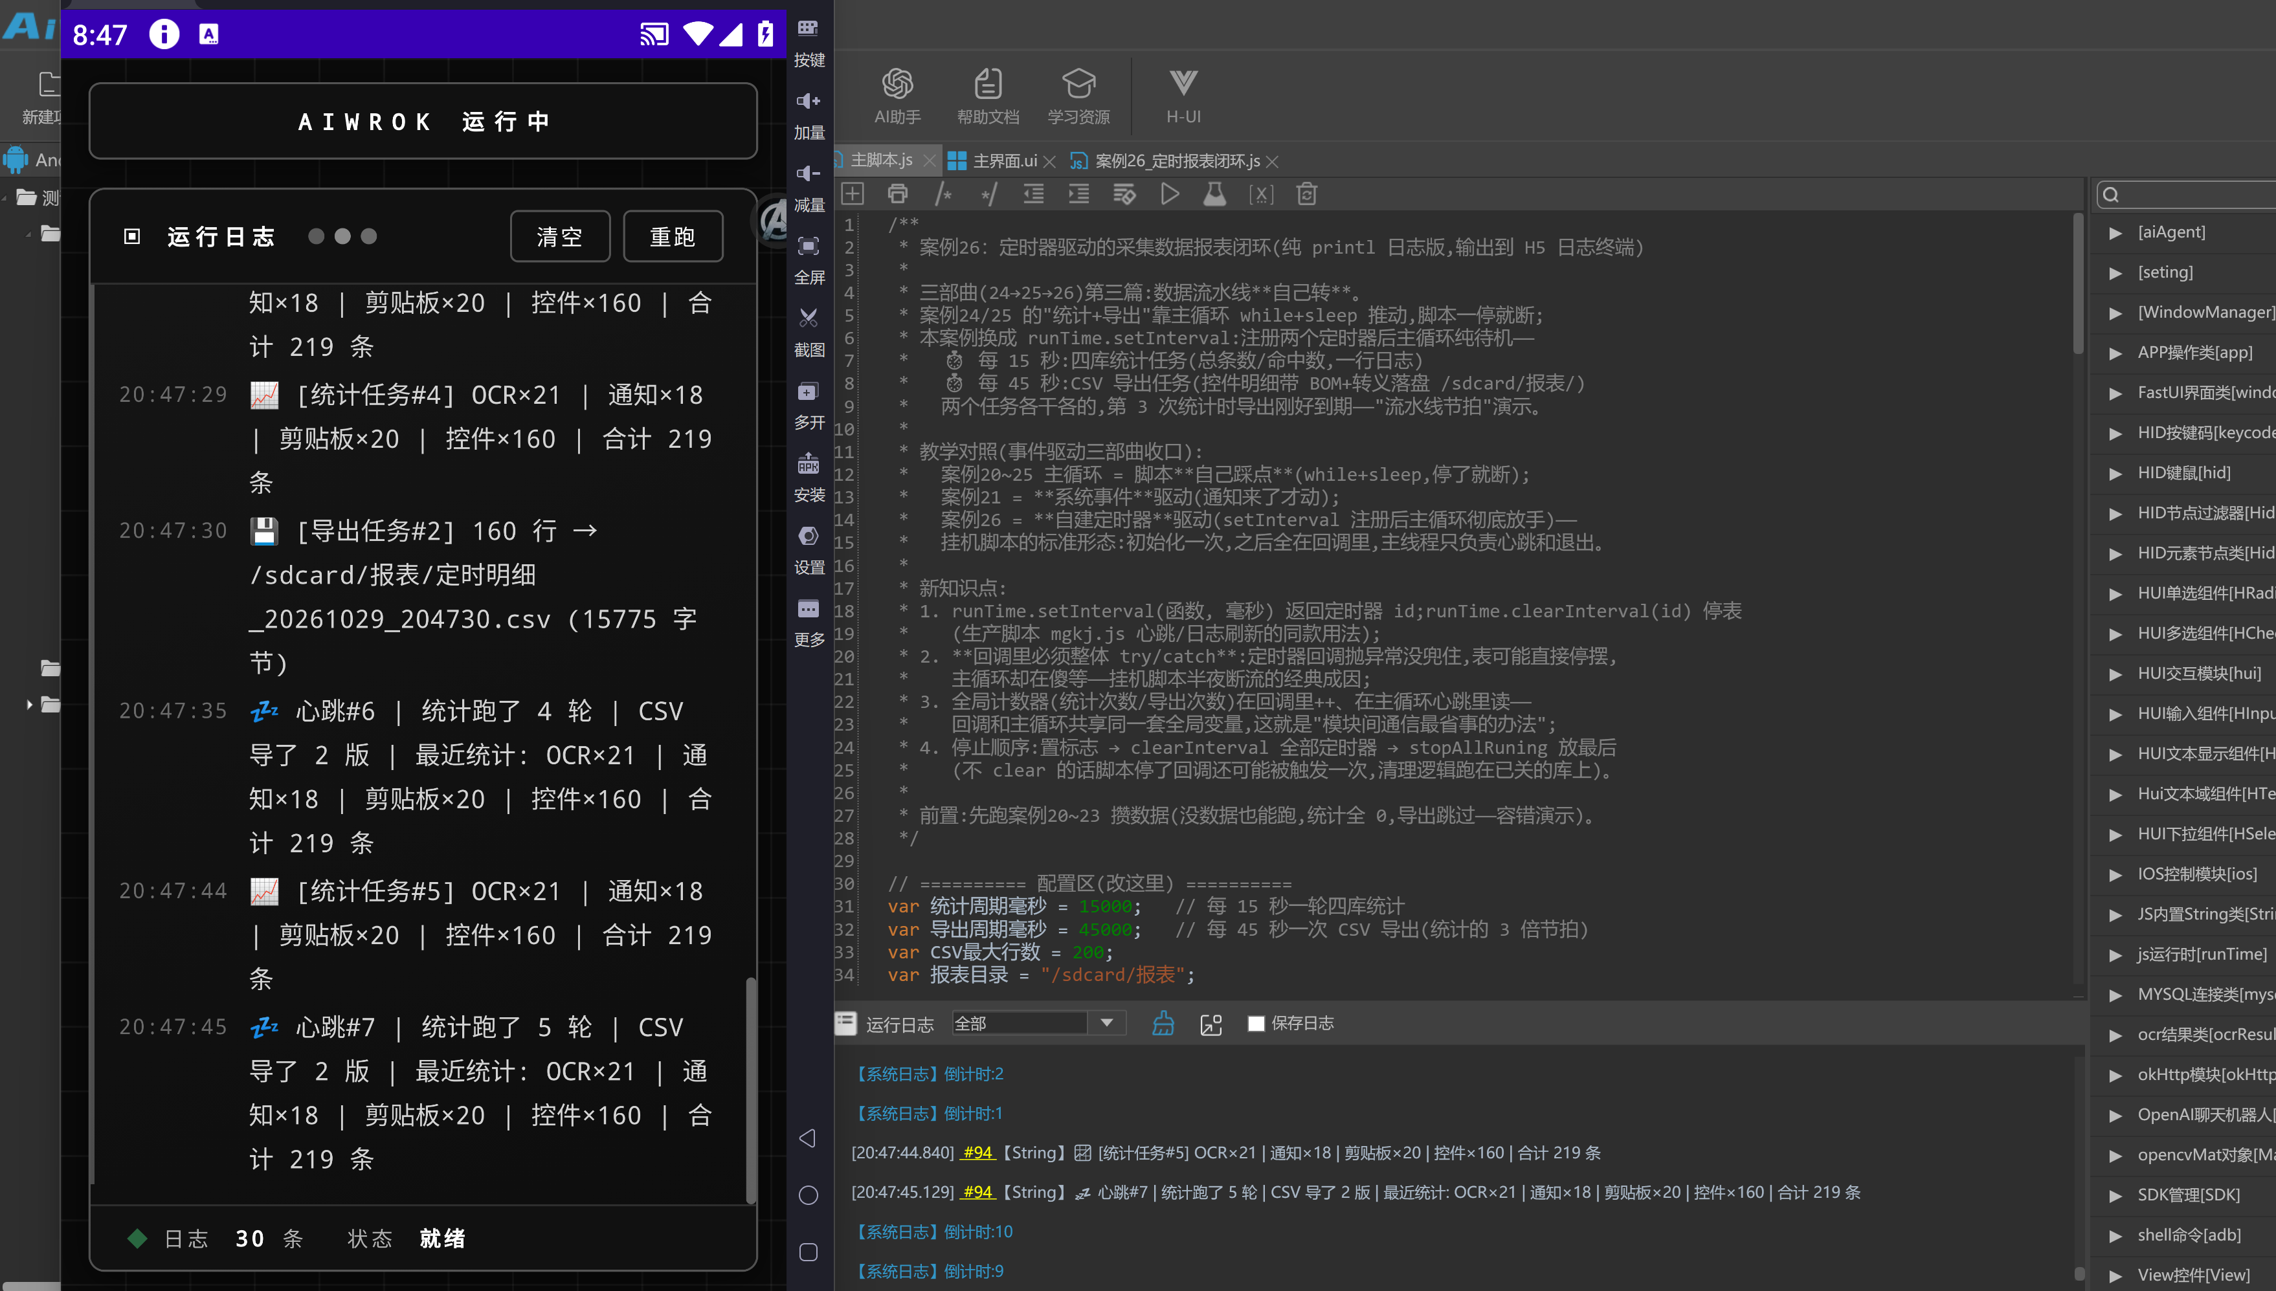Expand the shell命令[adb] node
This screenshot has height=1291, width=2276.
tap(2115, 1235)
